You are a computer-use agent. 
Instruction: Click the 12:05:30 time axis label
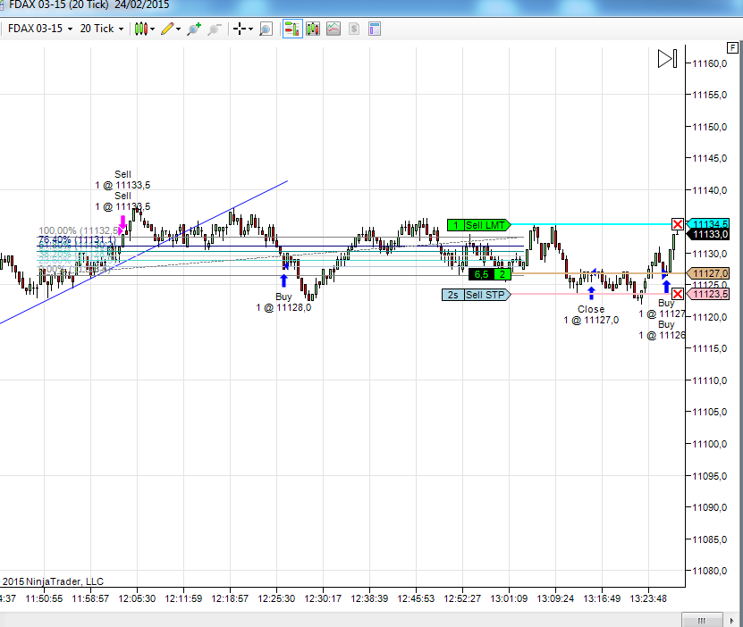coord(137,598)
